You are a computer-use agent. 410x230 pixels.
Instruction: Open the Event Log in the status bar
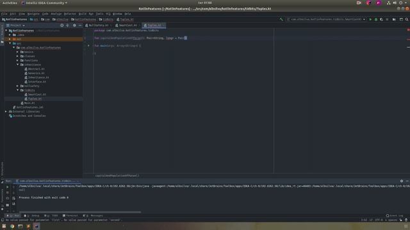395,216
